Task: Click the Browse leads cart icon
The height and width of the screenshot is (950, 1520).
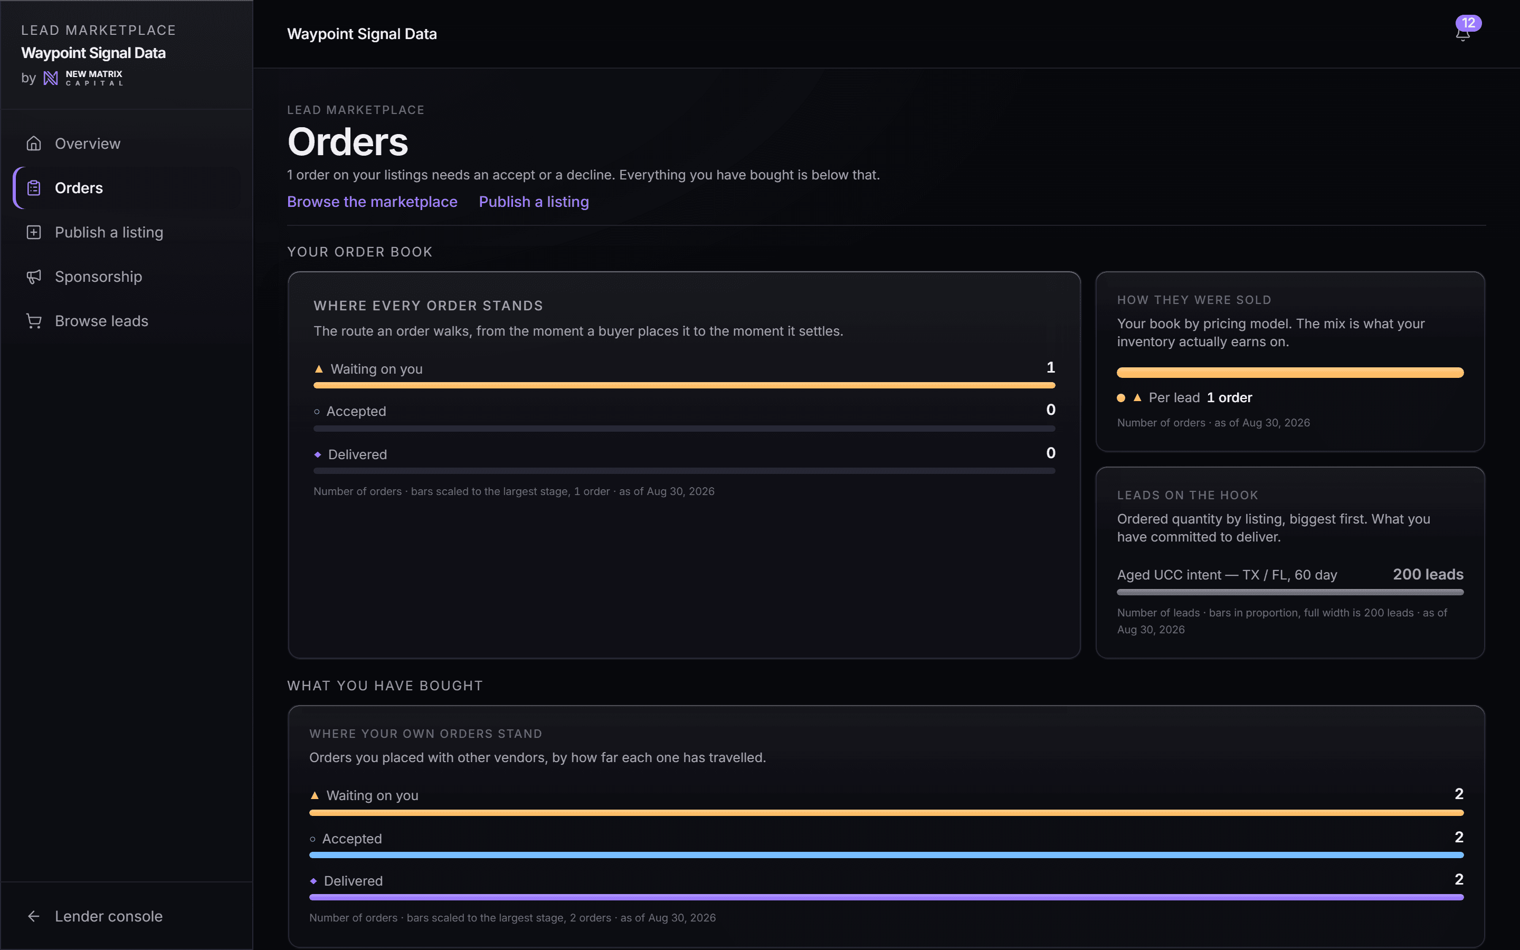Action: (x=34, y=321)
